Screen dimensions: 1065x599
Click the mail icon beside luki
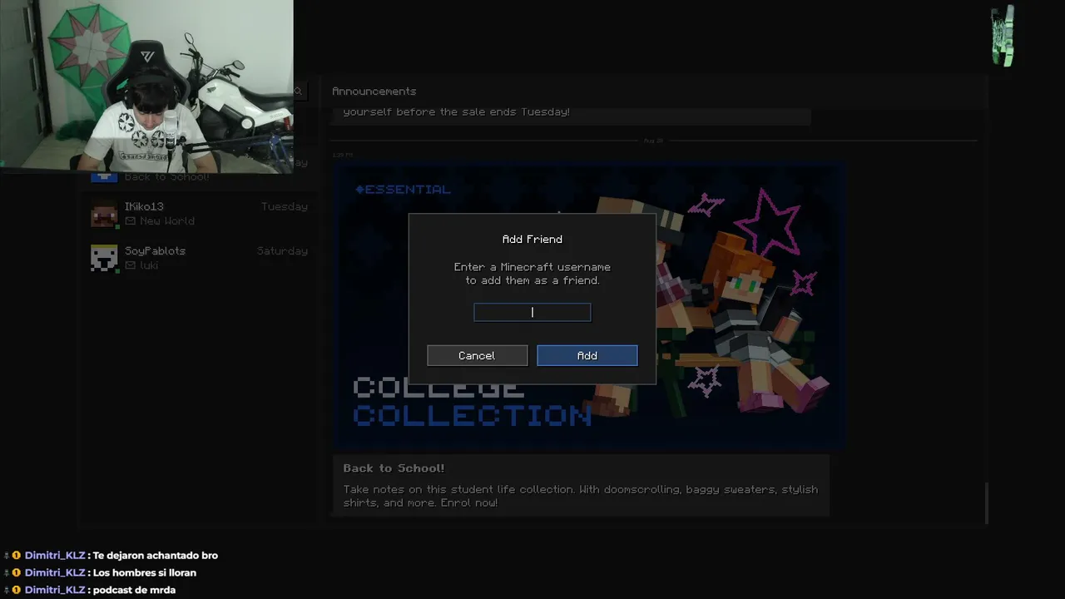pos(130,265)
